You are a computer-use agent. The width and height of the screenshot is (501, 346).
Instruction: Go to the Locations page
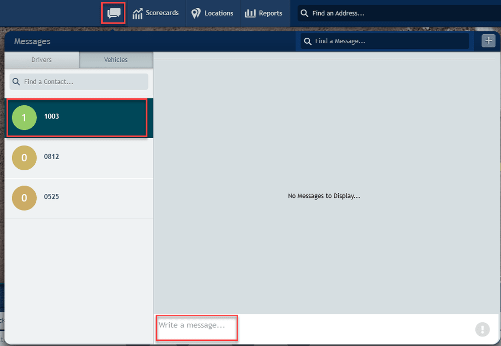[x=212, y=13]
